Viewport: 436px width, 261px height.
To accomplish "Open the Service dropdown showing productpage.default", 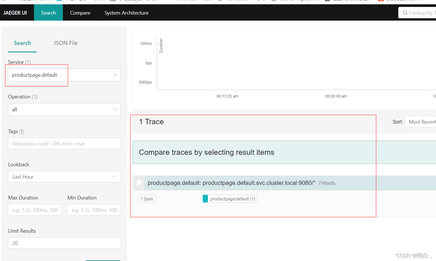I will tap(64, 75).
